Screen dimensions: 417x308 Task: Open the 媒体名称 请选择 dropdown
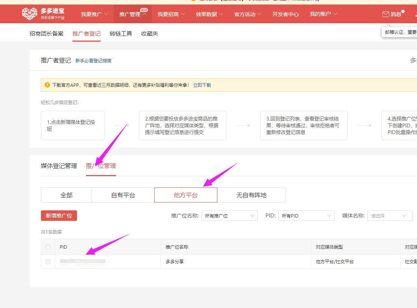point(390,216)
